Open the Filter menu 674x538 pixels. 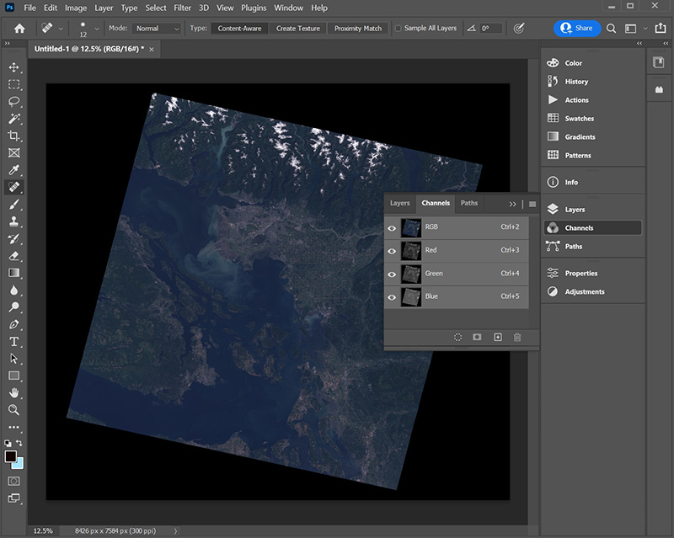tap(182, 8)
